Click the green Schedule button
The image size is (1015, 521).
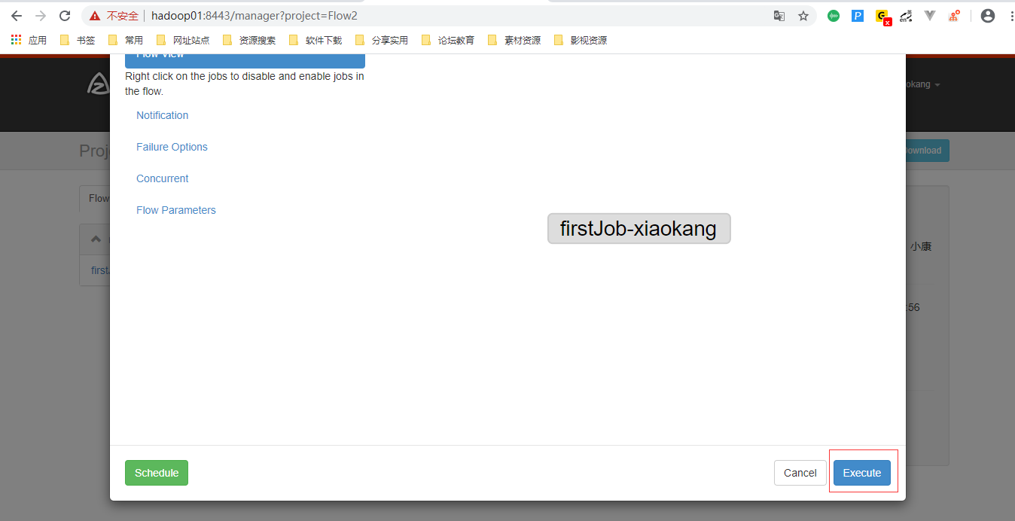157,473
